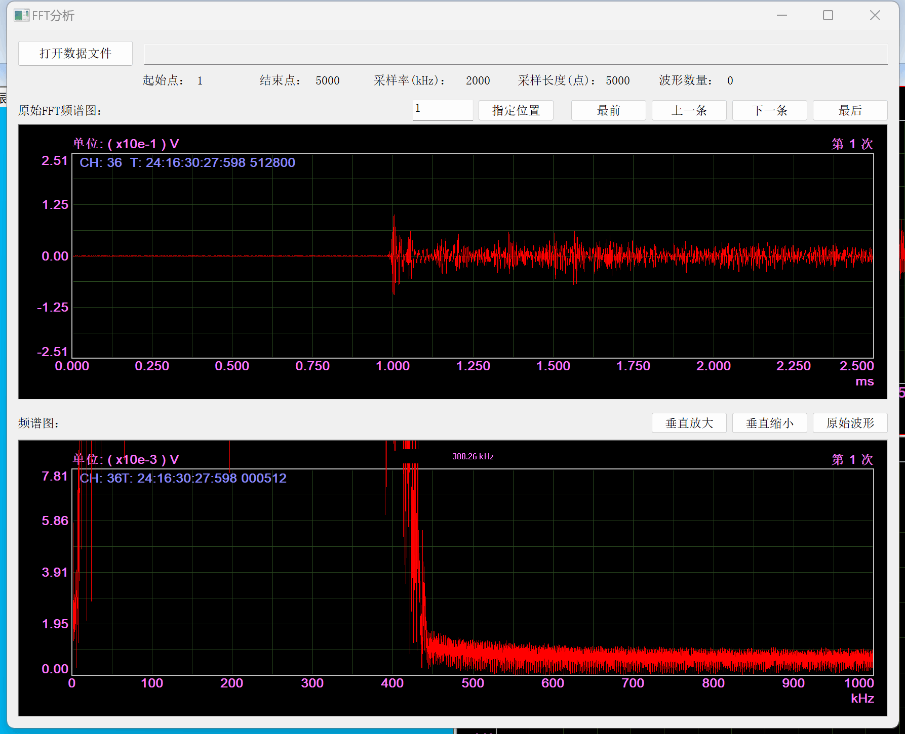The width and height of the screenshot is (905, 734).
Task: Click the 7.81 amplitude tick in spectrum chart
Action: pos(55,476)
